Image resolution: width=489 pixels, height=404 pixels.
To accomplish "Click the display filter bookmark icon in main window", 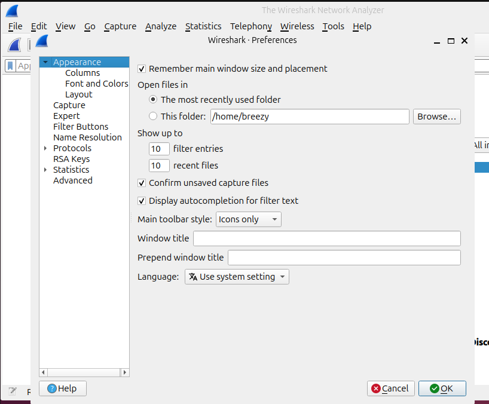I will (10, 66).
